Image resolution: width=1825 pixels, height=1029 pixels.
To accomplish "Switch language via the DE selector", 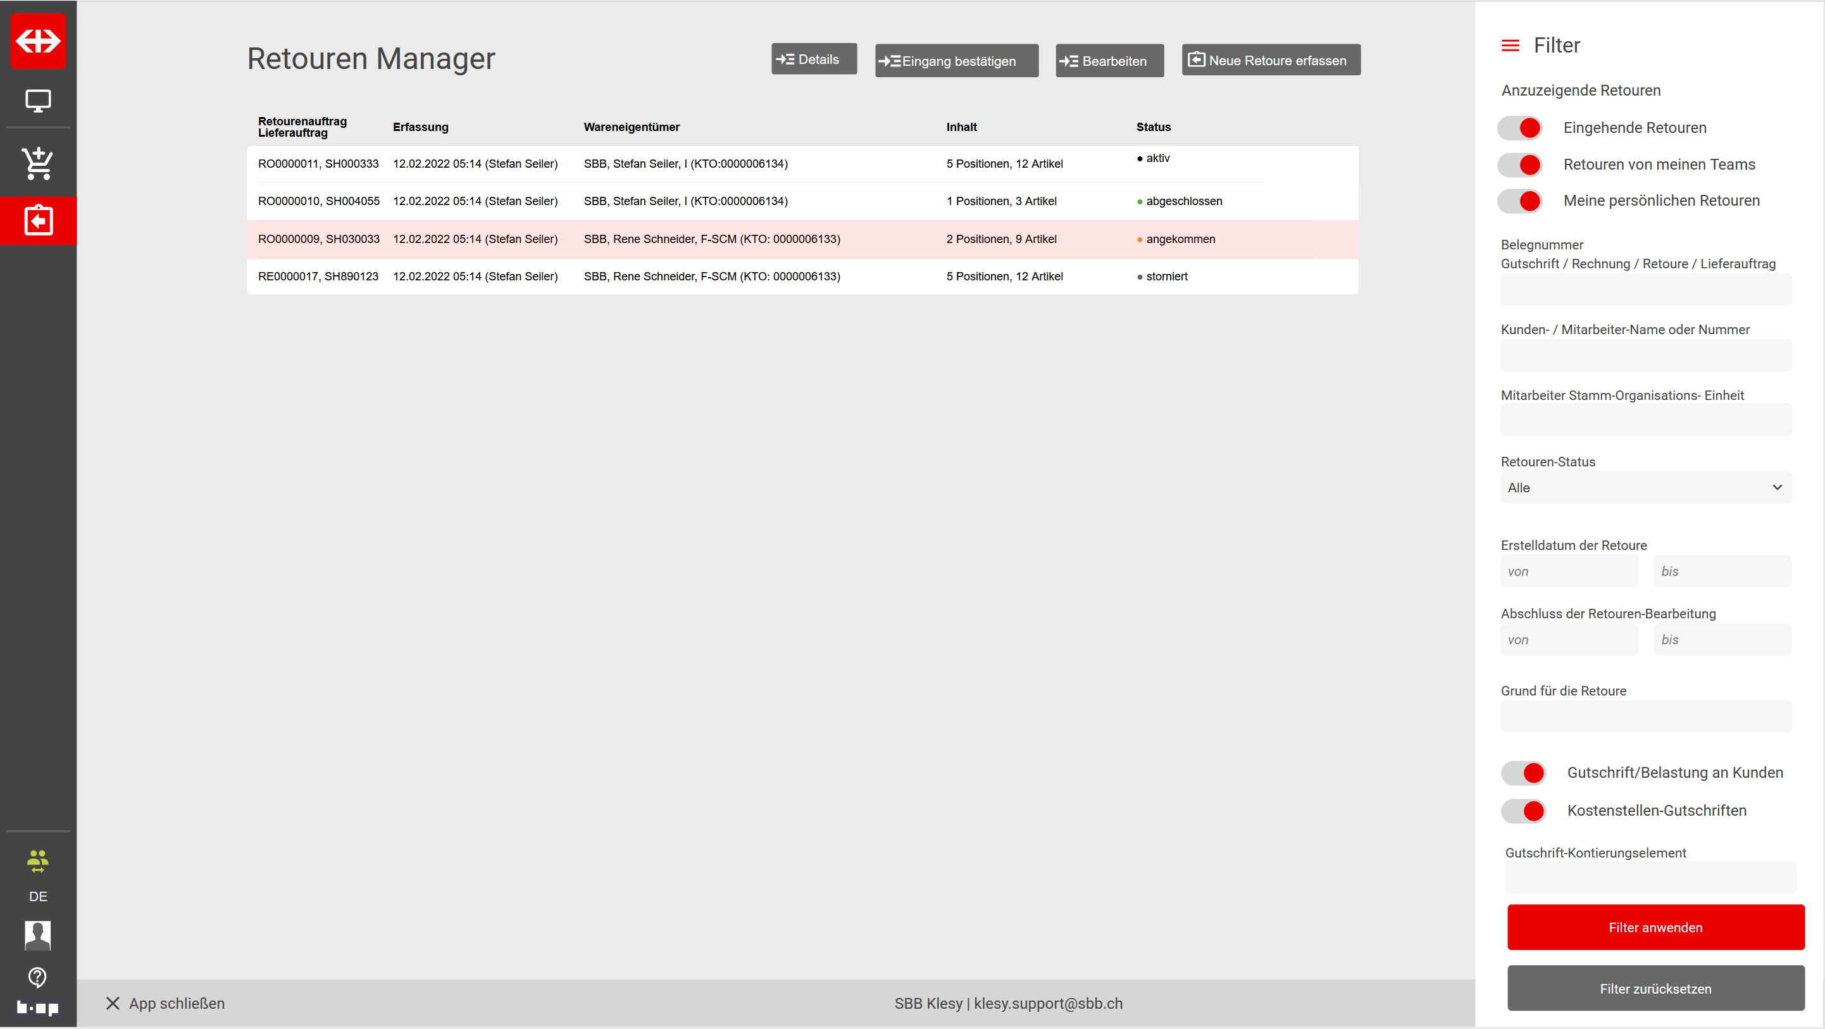I will [38, 897].
